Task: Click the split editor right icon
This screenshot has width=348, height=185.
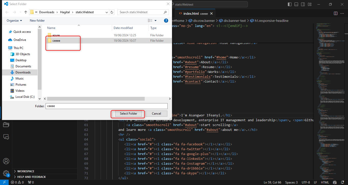Action: tap(336, 13)
